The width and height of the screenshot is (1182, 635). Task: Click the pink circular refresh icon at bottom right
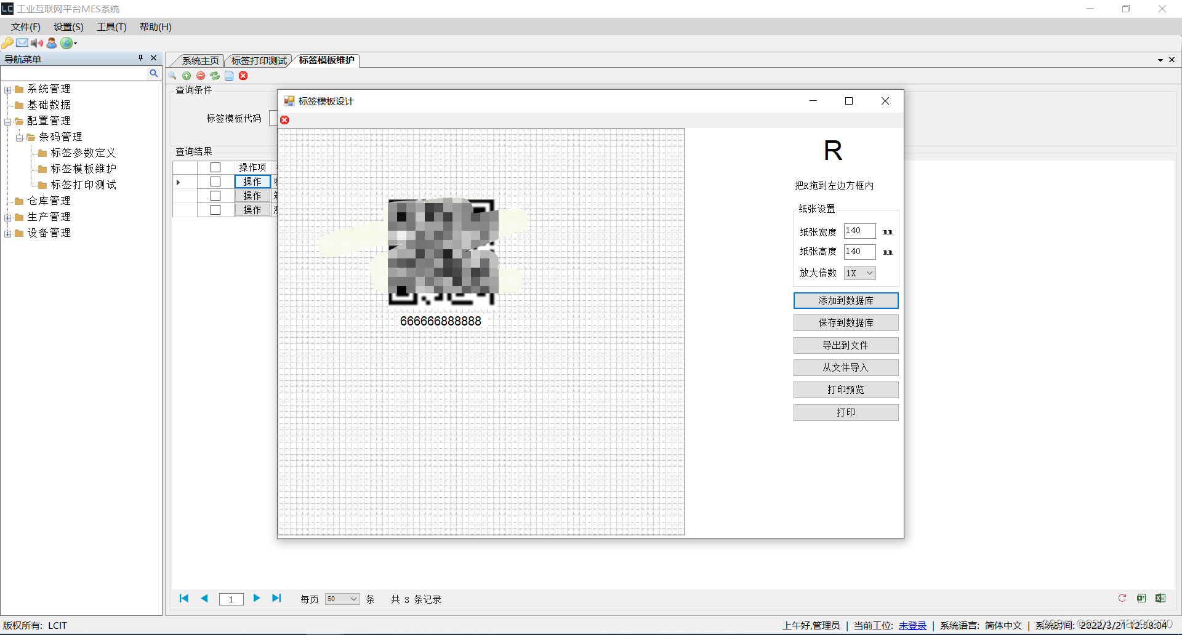click(1122, 598)
